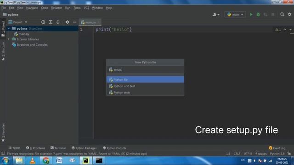Go to previous highlighted problem arrow
The height and width of the screenshot is (165, 294).
[x=285, y=29]
